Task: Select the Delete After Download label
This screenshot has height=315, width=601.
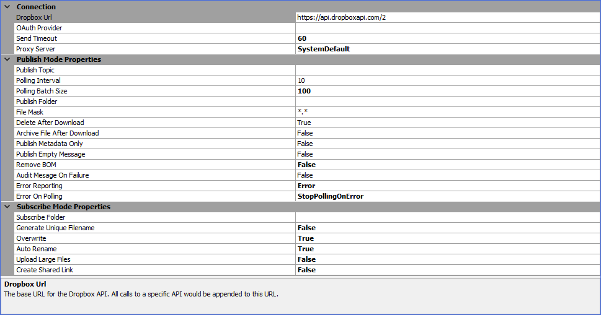Action: (x=50, y=123)
